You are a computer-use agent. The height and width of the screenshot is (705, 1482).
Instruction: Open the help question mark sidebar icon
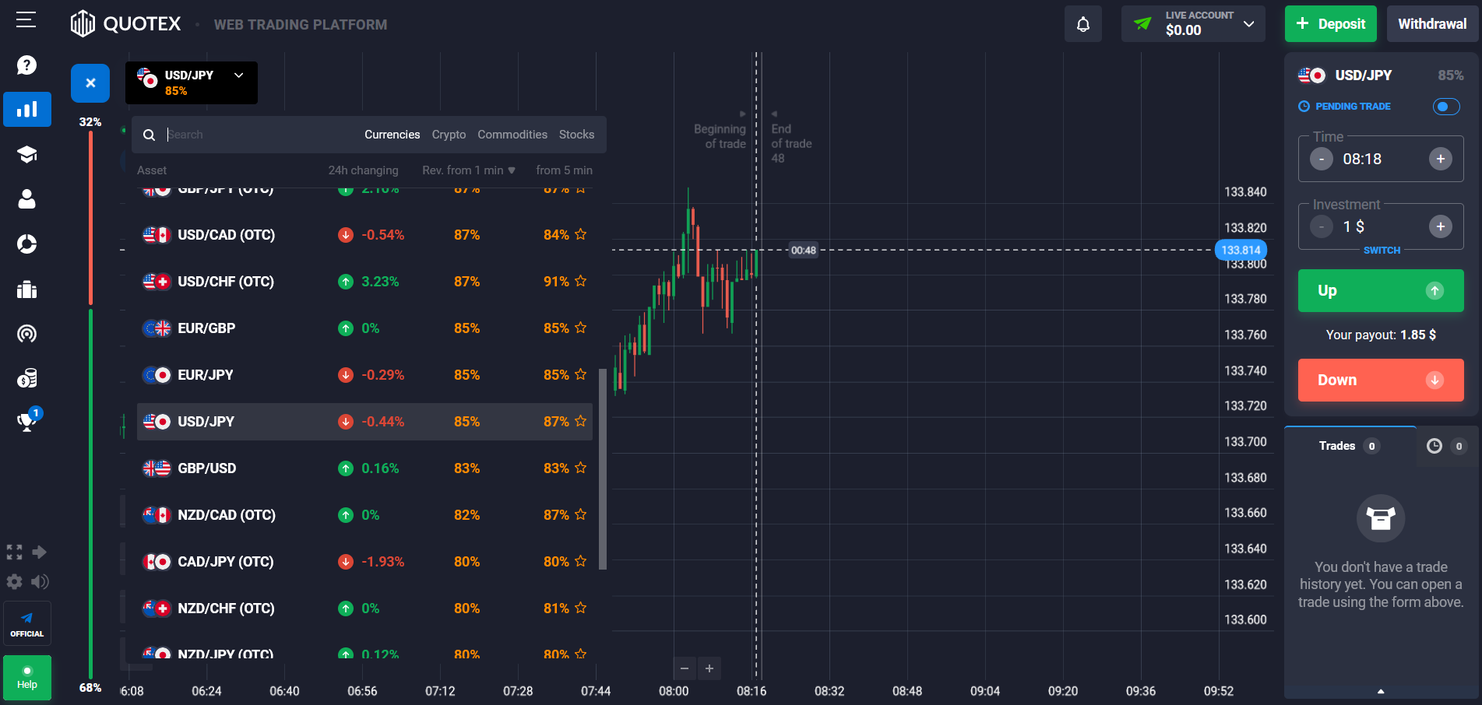(x=26, y=65)
